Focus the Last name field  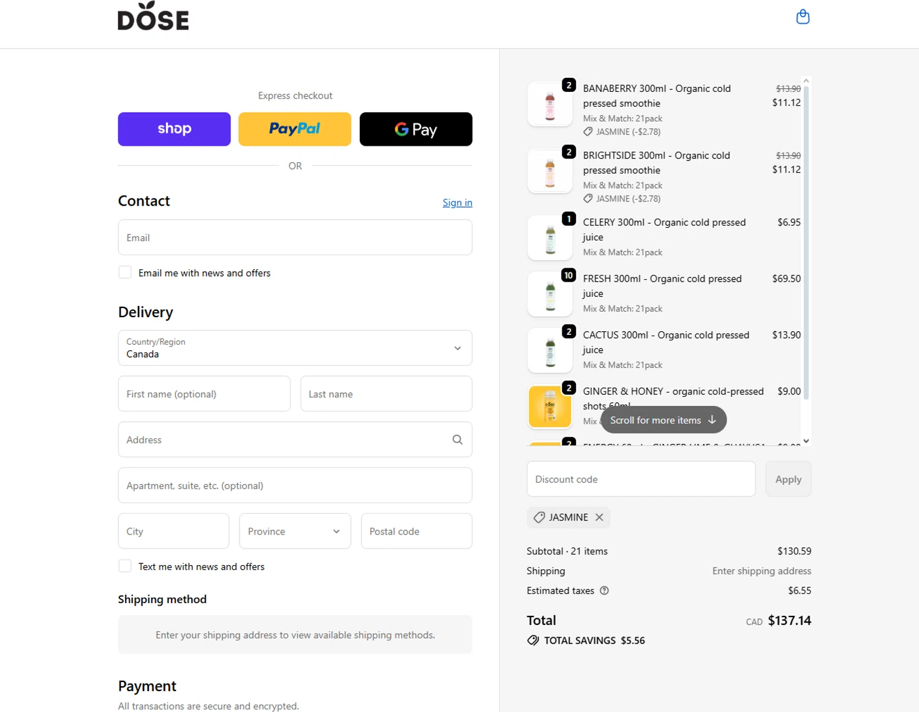coord(386,394)
